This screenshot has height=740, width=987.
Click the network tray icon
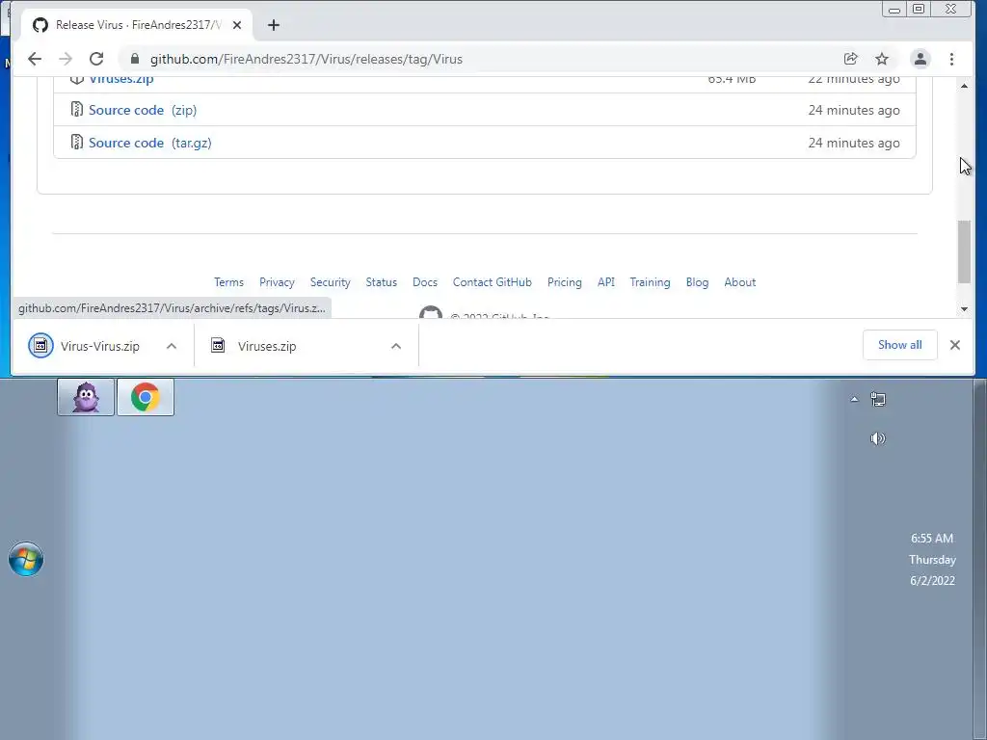pyautogui.click(x=878, y=399)
